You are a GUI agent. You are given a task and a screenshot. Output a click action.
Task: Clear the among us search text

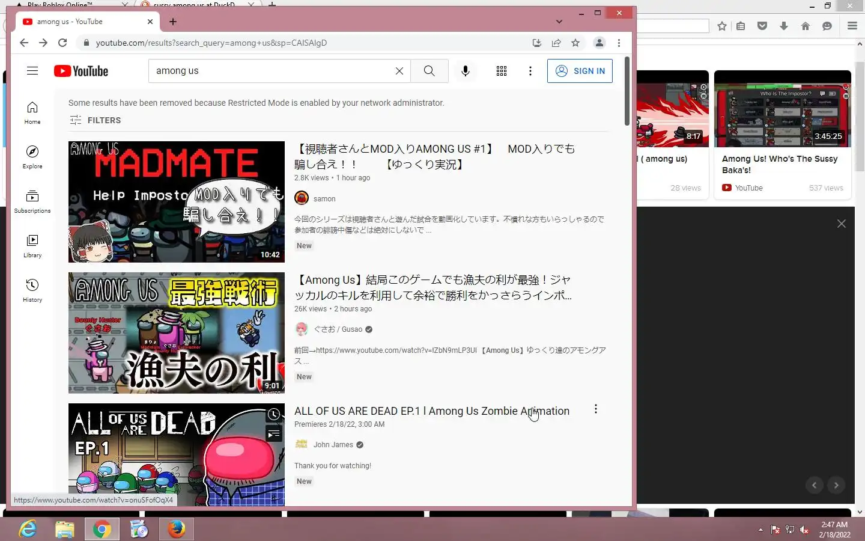coord(399,71)
